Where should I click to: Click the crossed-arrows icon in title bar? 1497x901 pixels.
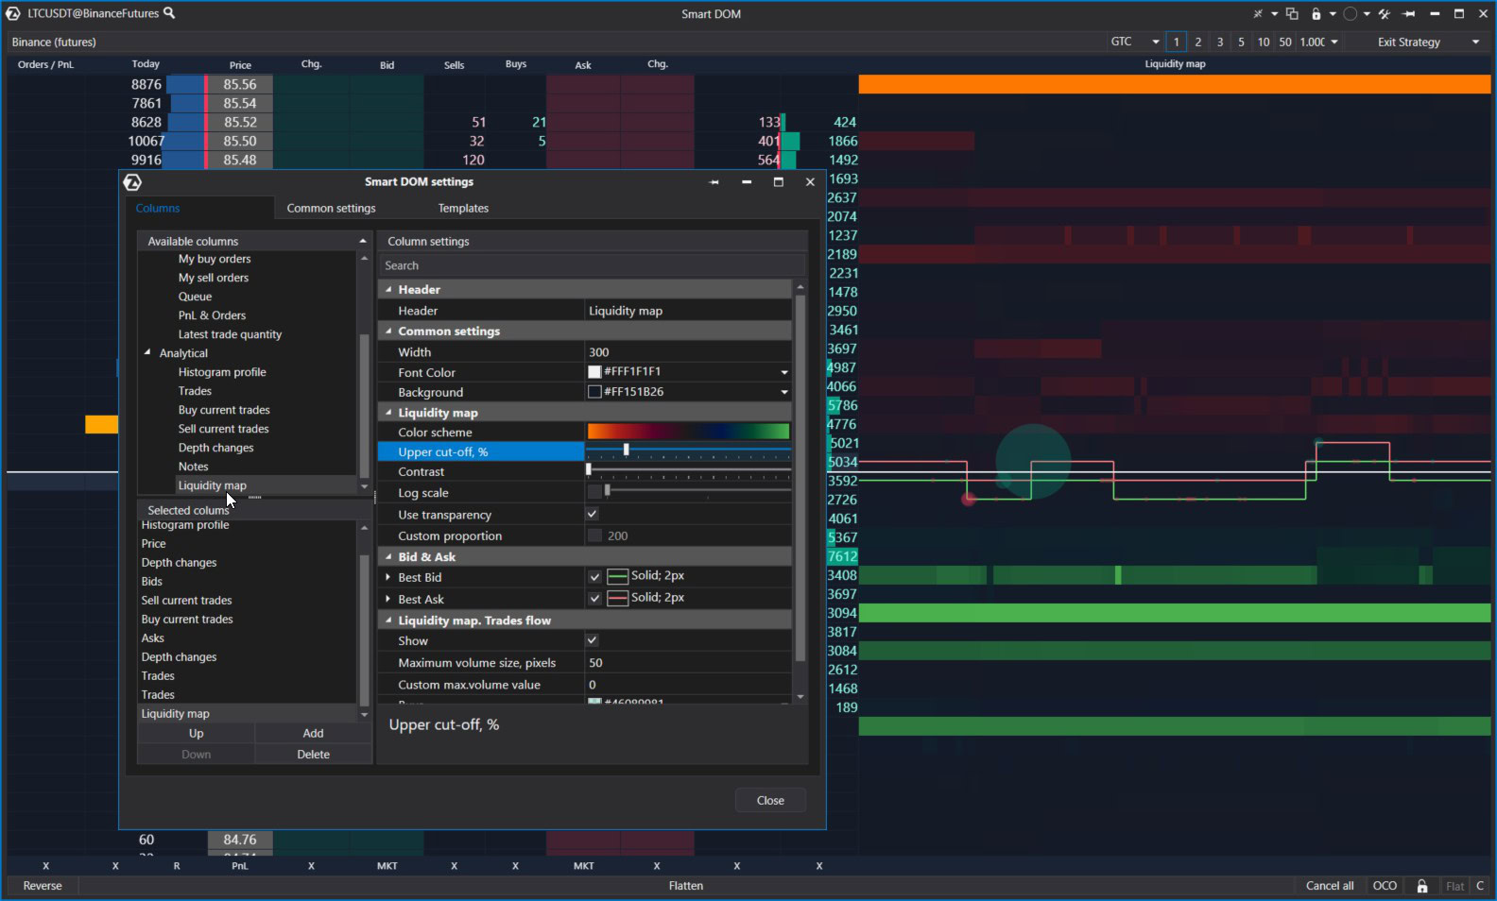(x=1258, y=14)
